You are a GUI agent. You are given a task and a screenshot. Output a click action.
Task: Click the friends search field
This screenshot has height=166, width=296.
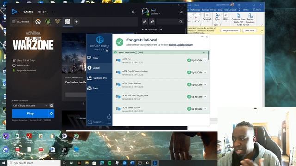(168, 22)
